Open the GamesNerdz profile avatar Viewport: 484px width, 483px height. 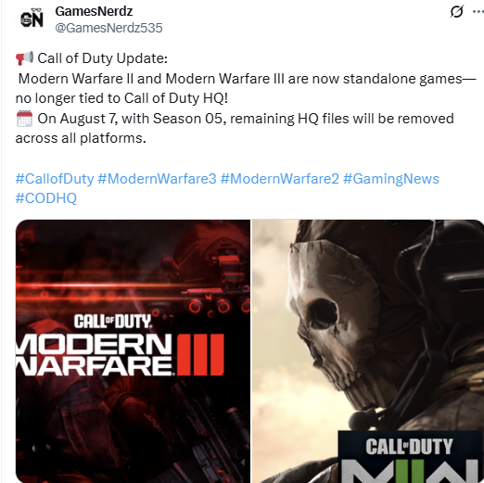coord(32,19)
